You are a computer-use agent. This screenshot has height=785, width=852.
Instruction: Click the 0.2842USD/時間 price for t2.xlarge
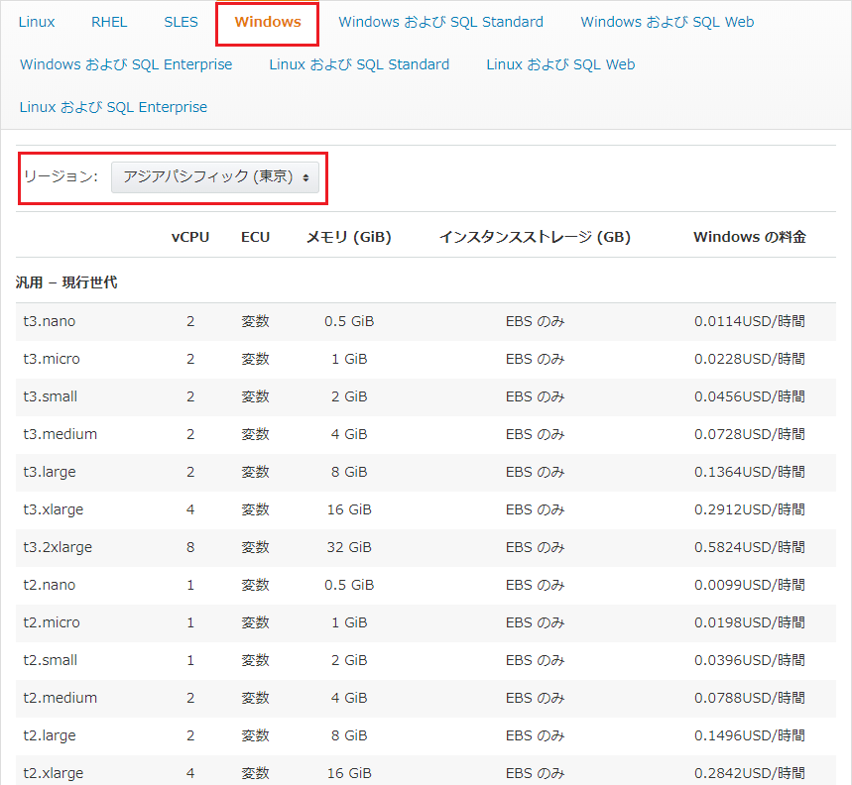click(749, 773)
